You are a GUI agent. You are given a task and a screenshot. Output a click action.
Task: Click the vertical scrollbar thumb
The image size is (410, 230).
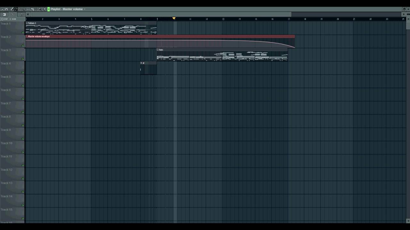click(x=408, y=25)
